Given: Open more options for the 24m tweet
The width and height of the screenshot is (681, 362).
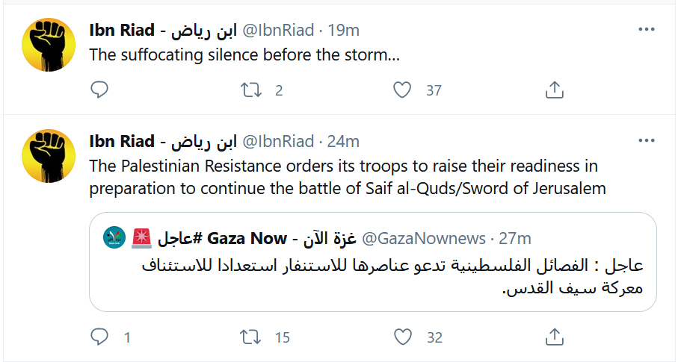Looking at the screenshot, I should pos(646,141).
